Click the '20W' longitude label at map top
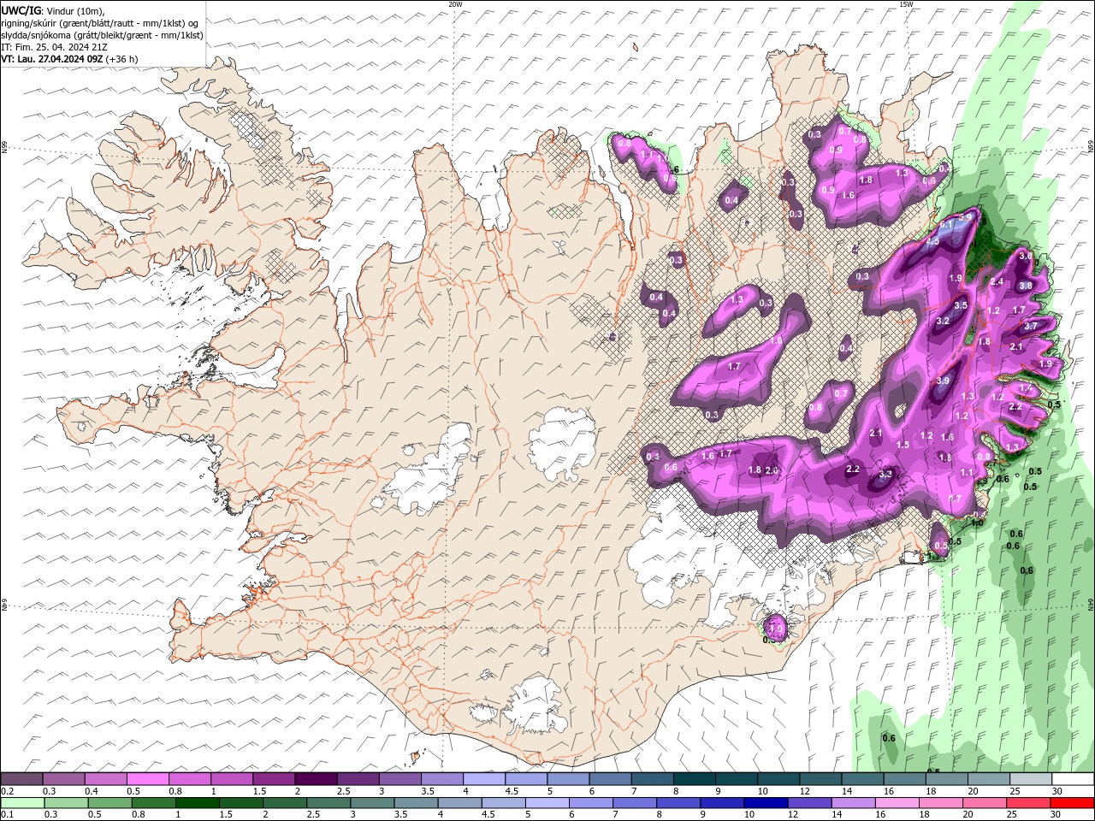Viewport: 1095px width, 821px height. click(x=455, y=4)
